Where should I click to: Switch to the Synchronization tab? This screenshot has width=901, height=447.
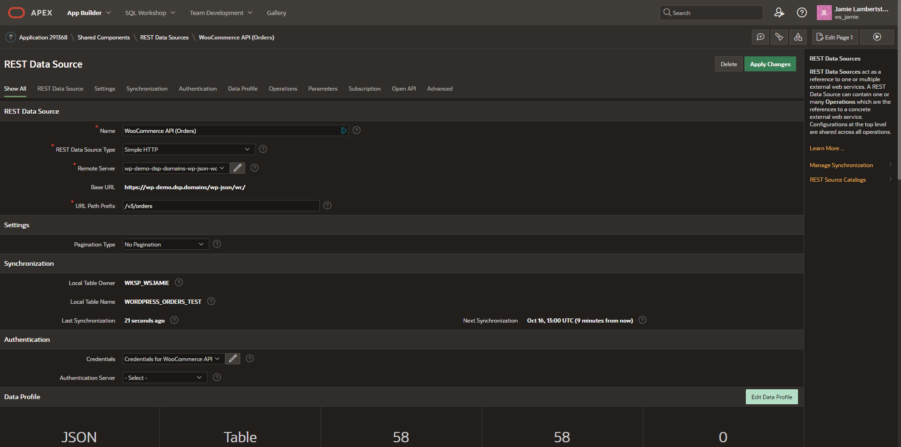coord(147,88)
